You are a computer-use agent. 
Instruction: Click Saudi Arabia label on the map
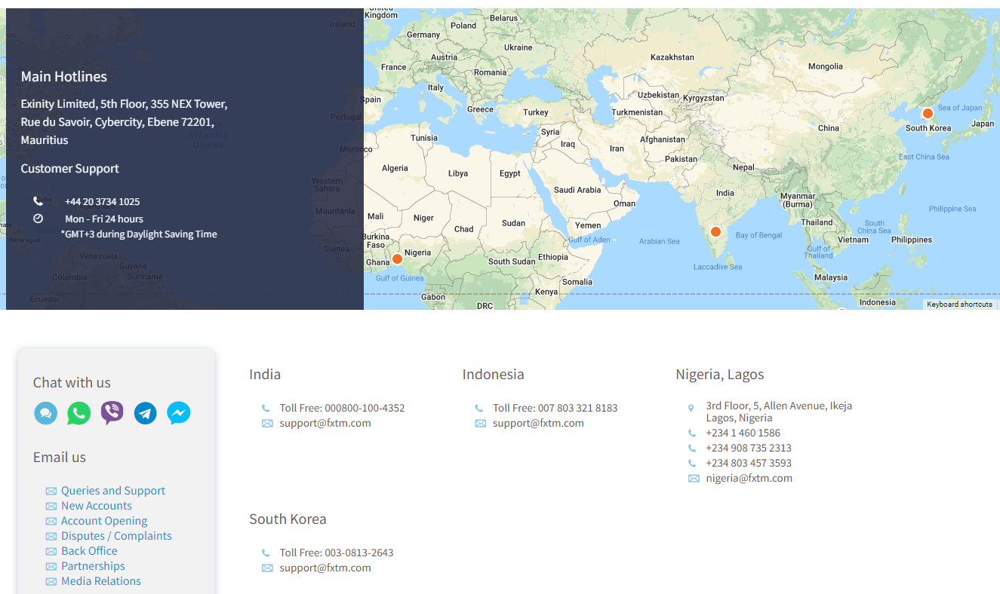point(577,190)
